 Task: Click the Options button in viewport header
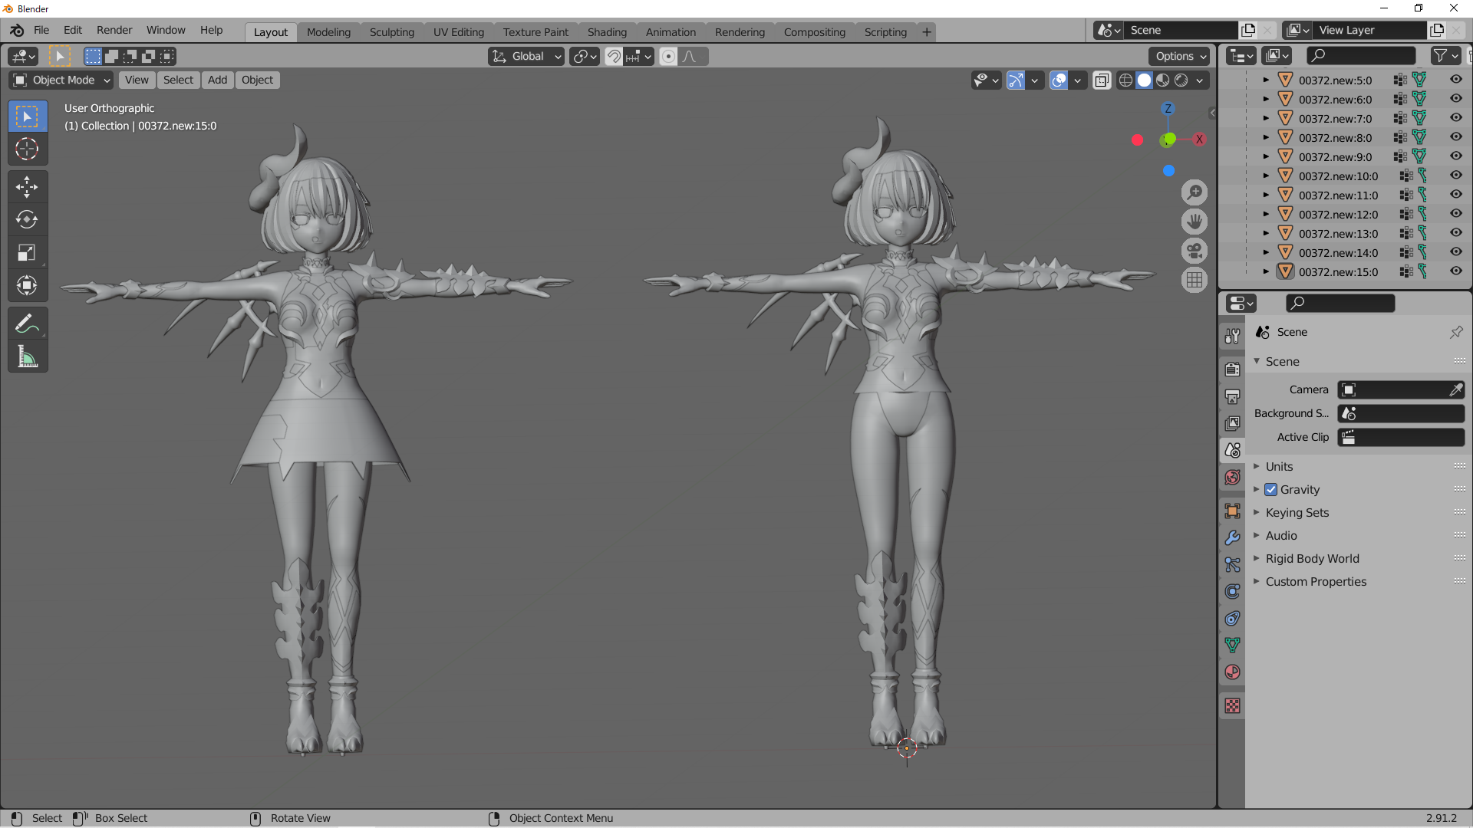[x=1179, y=56]
